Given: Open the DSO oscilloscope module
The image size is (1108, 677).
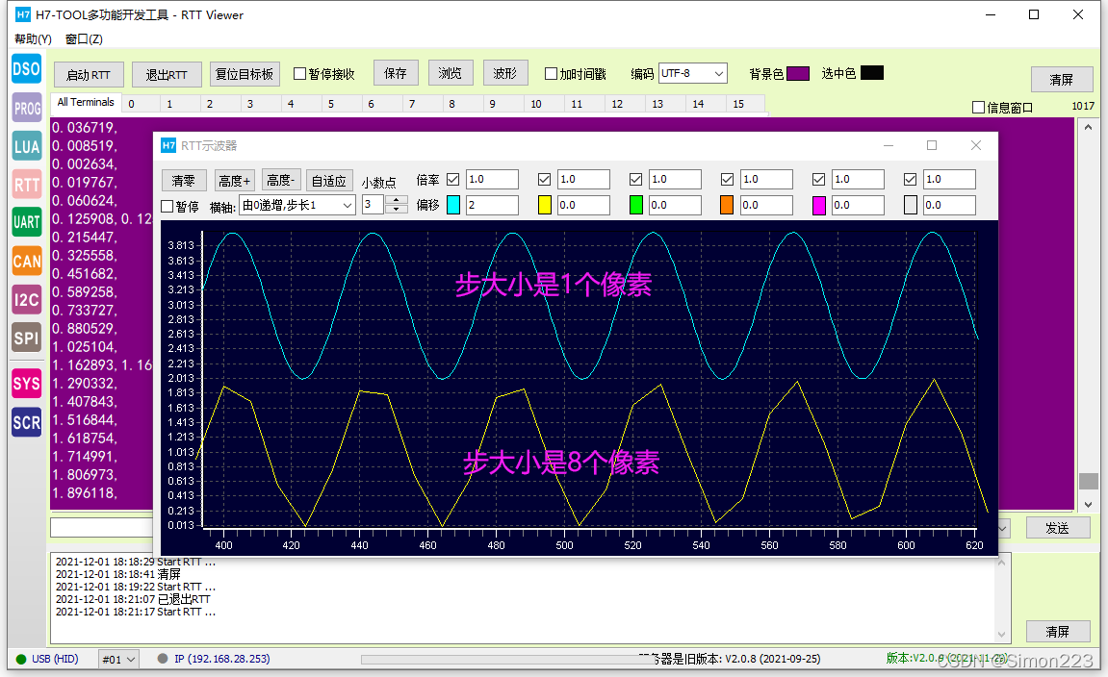Looking at the screenshot, I should (27, 69).
